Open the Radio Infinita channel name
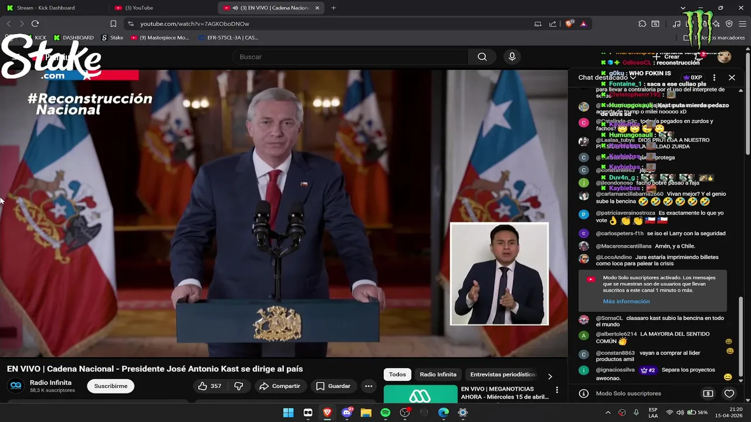The width and height of the screenshot is (751, 422). click(50, 383)
